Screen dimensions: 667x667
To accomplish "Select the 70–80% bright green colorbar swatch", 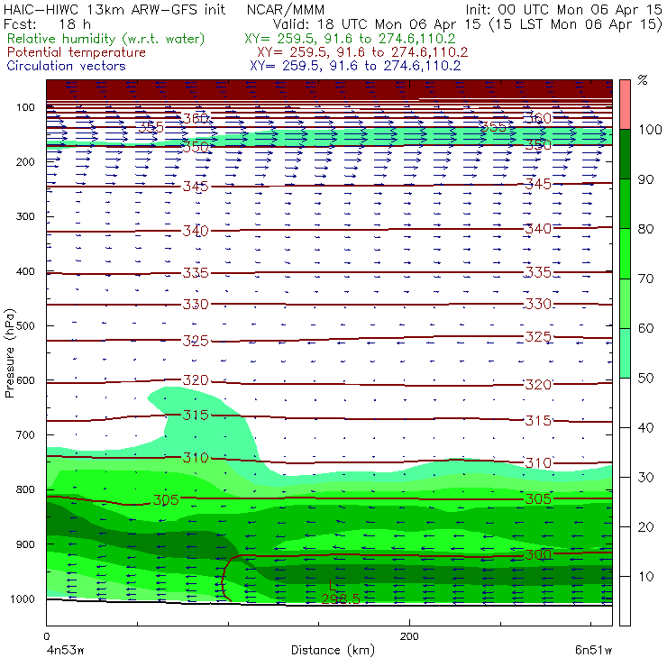I will coord(625,253).
